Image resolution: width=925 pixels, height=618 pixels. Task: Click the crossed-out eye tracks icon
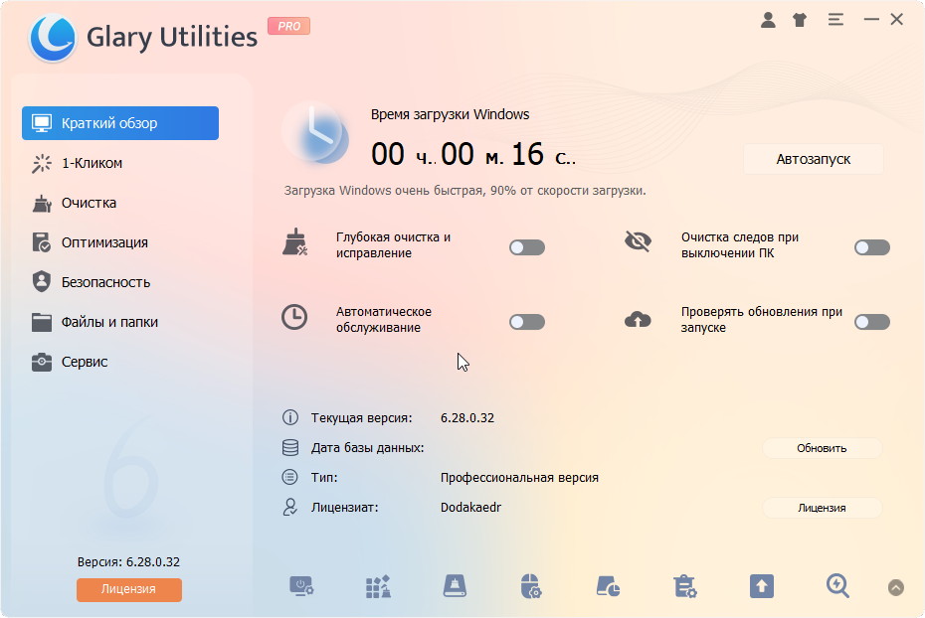[x=638, y=241]
